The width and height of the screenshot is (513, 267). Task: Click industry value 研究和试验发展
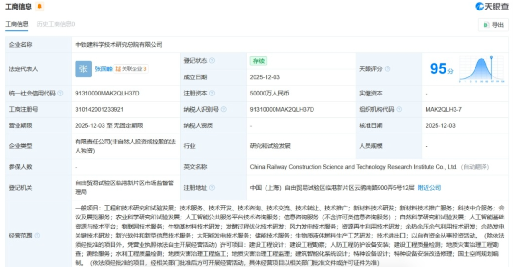[x=270, y=146]
